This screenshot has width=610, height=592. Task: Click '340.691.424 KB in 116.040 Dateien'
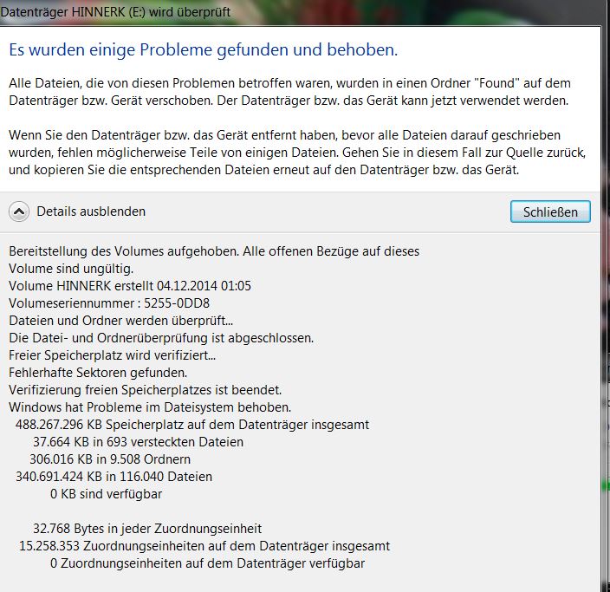(114, 477)
